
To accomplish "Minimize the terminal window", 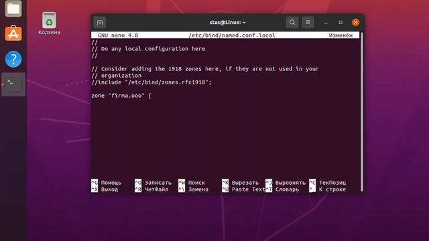I will 326,22.
